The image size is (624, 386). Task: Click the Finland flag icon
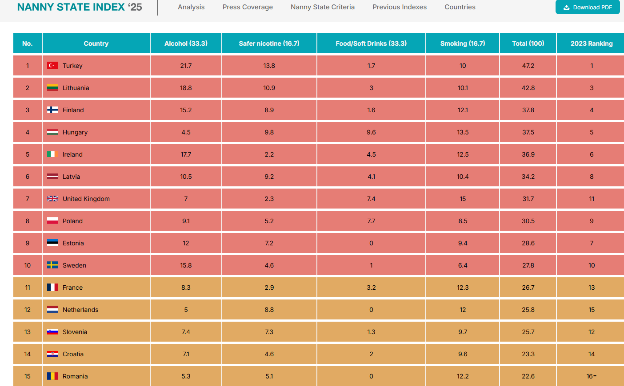point(52,110)
